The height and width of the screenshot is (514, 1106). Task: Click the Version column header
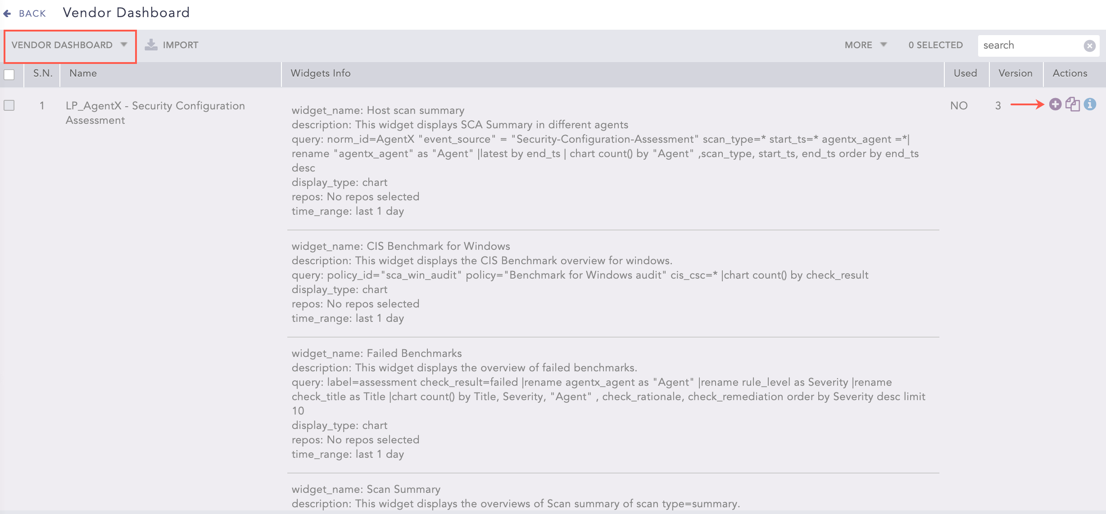[x=1015, y=73]
